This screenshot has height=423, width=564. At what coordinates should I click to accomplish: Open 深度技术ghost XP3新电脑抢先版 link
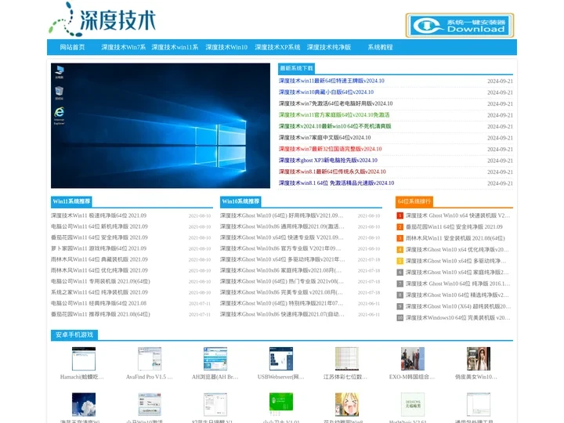(327, 161)
